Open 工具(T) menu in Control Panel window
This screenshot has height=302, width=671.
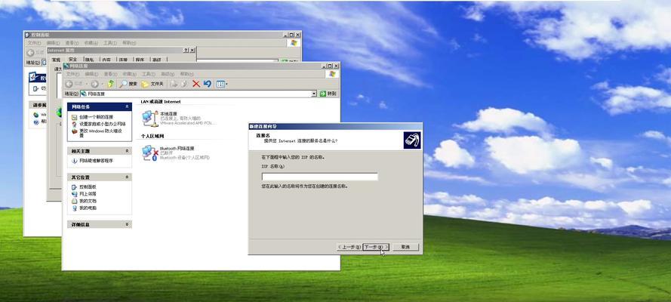110,43
